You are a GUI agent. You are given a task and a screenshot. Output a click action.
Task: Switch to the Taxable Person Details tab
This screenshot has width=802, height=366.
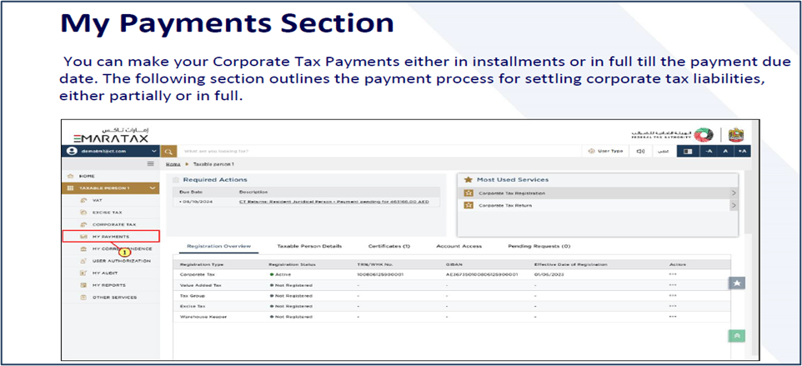click(x=309, y=247)
